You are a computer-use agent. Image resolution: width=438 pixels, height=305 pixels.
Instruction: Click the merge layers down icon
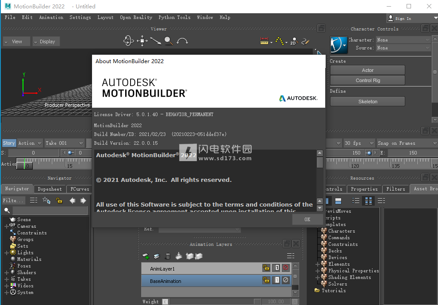(179, 256)
